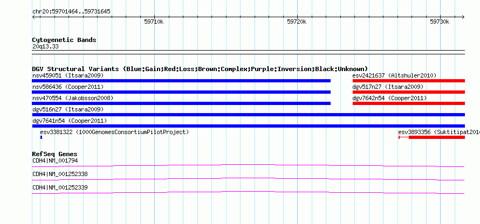Click the esv2421637 (Altshuler2010) red loss bar
The height and width of the screenshot is (224, 480).
pyautogui.click(x=409, y=81)
